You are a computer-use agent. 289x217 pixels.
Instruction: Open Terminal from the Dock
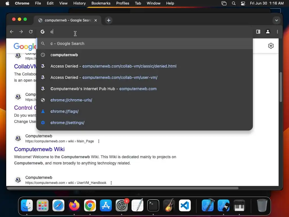click(153, 205)
